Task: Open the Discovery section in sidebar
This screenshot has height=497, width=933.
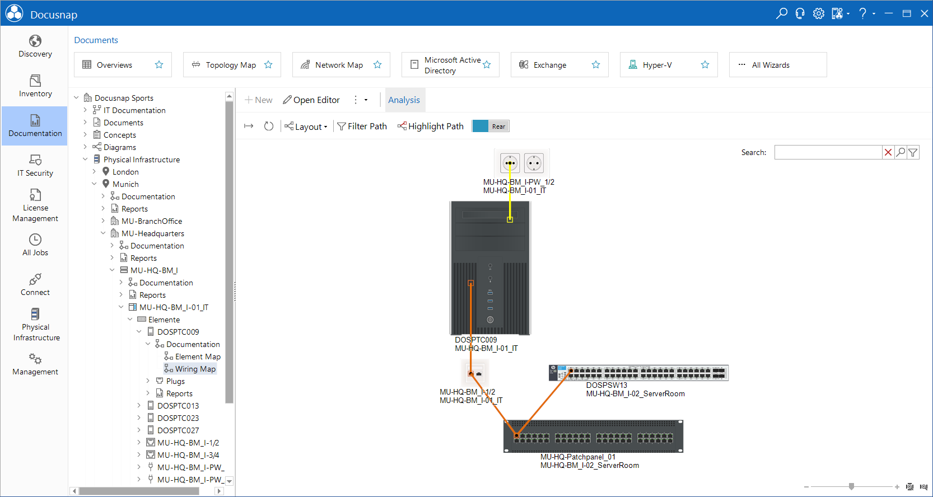Action: tap(35, 46)
